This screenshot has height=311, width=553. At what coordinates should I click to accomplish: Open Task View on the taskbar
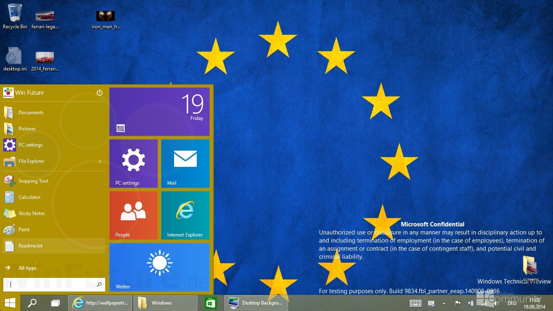click(55, 303)
